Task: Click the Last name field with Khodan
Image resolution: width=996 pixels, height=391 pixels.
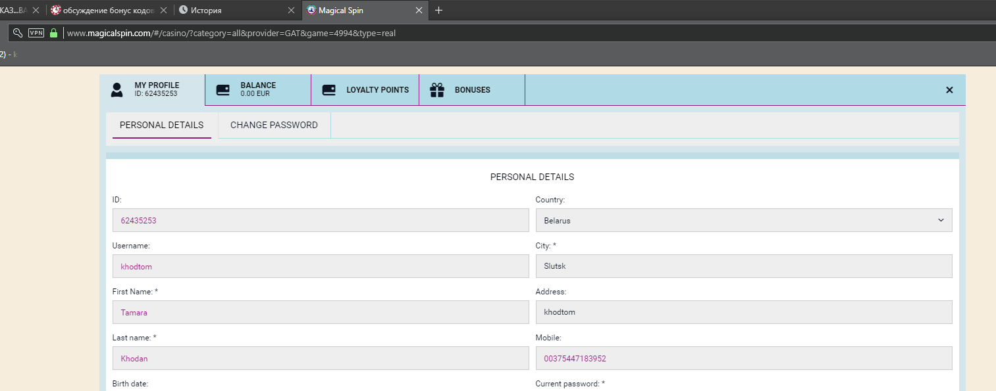Action: pyautogui.click(x=320, y=358)
